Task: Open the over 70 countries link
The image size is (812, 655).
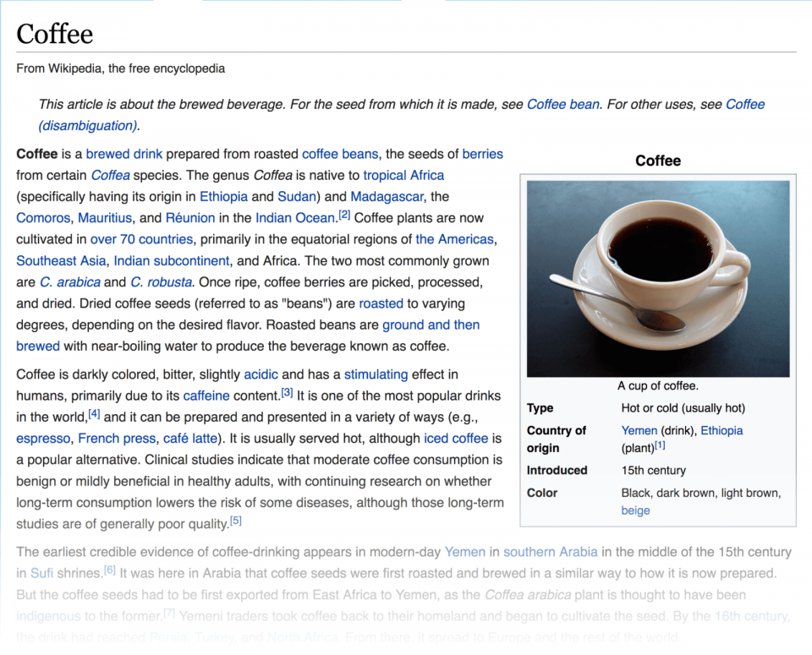Action: click(141, 239)
